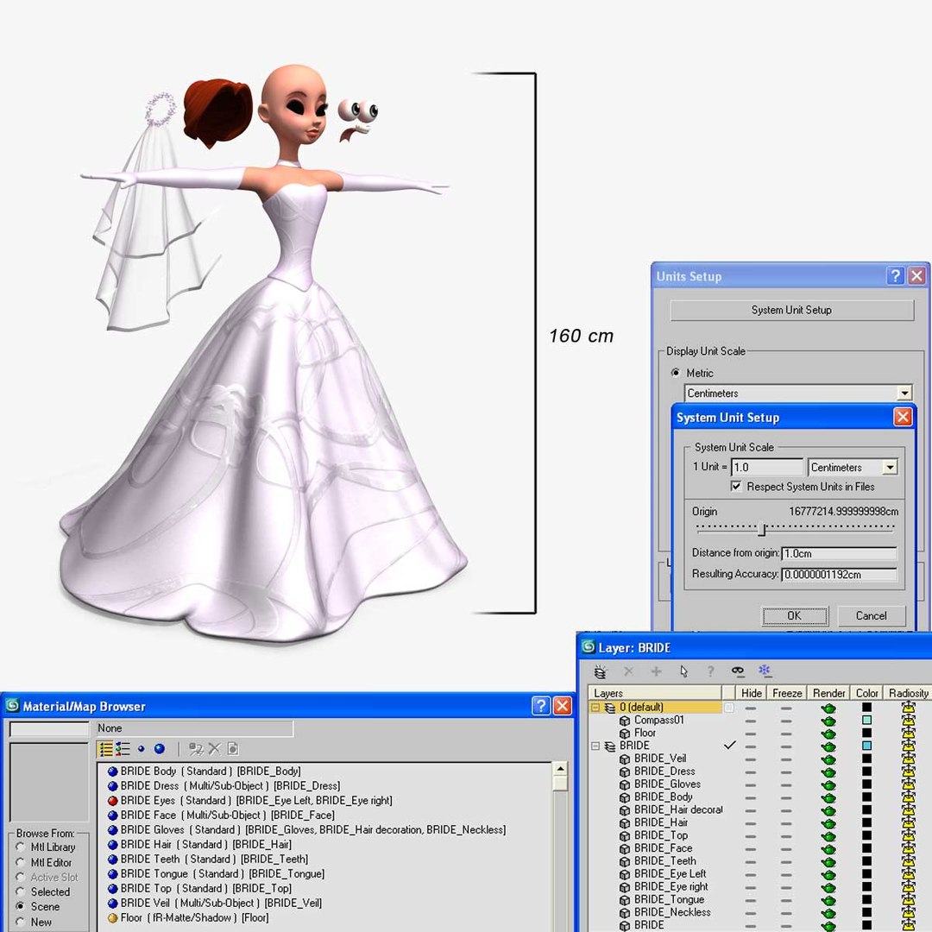Click the question mark Highlight Selected icon
Image resolution: width=932 pixels, height=932 pixels.
(x=711, y=671)
